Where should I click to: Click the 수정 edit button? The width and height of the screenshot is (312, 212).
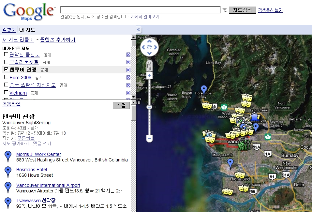point(121,105)
